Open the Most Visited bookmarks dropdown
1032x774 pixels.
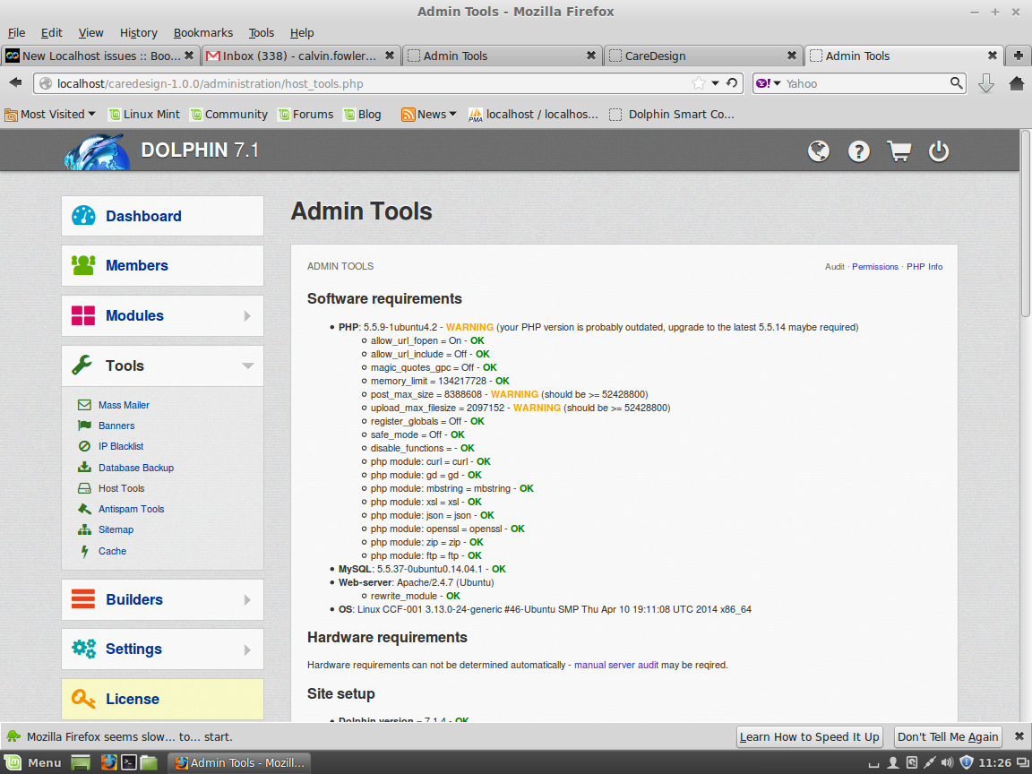(x=51, y=114)
